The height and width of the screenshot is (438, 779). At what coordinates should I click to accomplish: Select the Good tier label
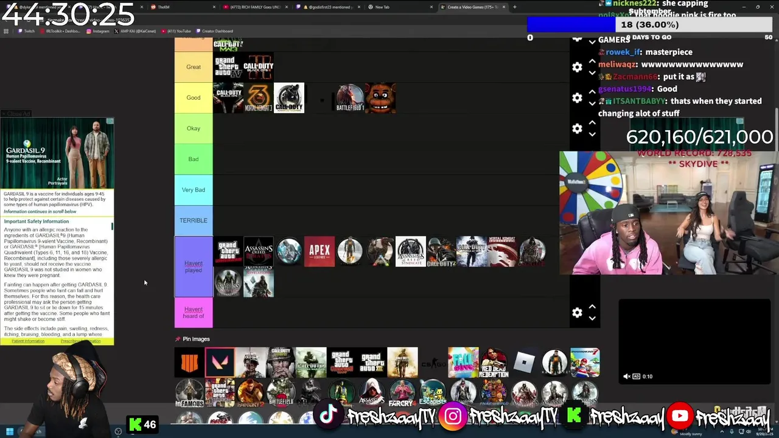(194, 97)
